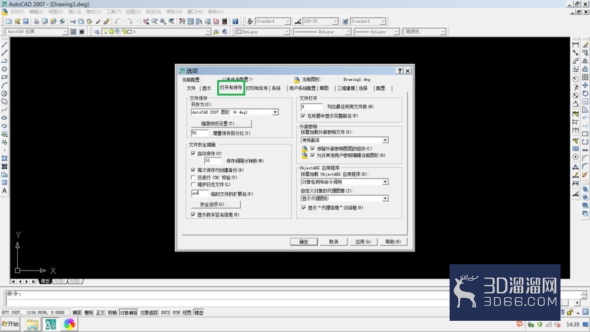The width and height of the screenshot is (590, 332).
Task: Toggle 显示数字签名信息 checkbox
Action: [x=193, y=215]
